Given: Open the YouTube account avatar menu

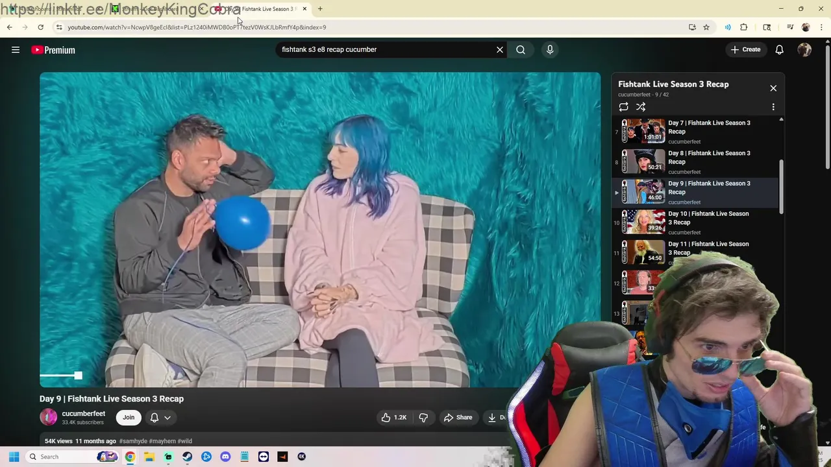Looking at the screenshot, I should [x=804, y=49].
